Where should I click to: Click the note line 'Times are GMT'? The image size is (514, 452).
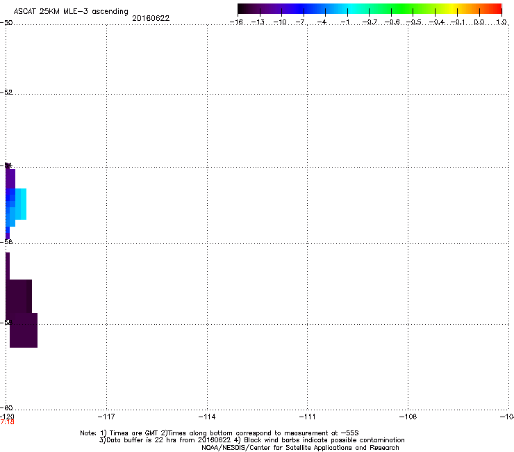134,433
